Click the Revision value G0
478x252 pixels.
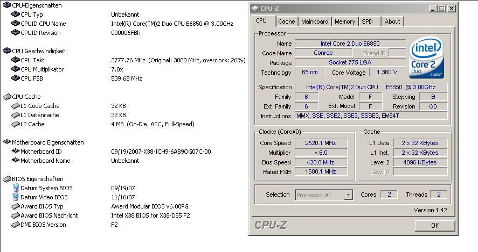click(433, 106)
